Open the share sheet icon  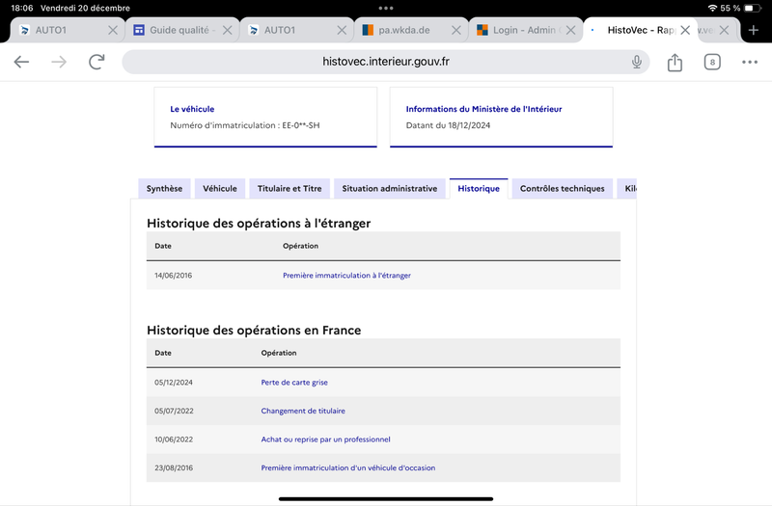(x=675, y=62)
